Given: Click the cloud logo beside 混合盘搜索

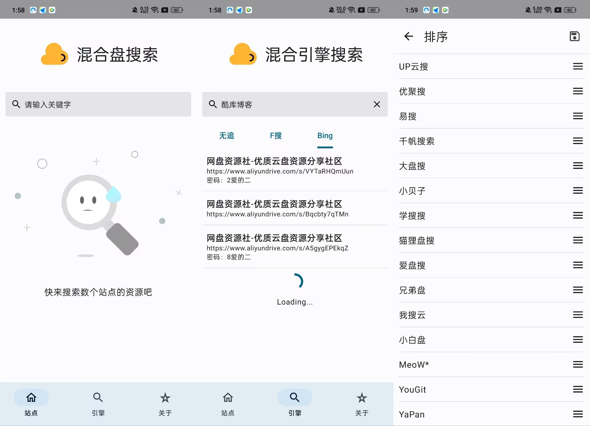Looking at the screenshot, I should point(55,54).
